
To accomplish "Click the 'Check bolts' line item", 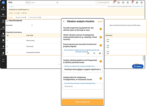I will (30, 46).
